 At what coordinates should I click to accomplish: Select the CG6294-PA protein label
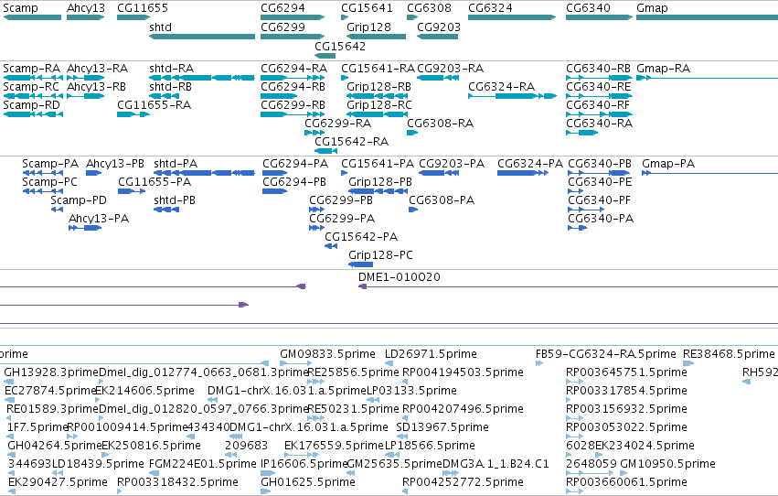point(295,164)
